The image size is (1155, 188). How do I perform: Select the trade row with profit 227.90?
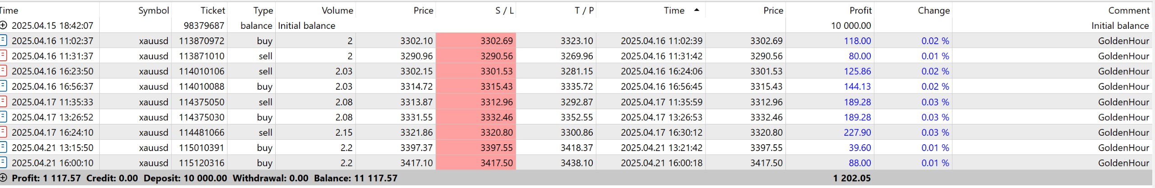point(576,132)
